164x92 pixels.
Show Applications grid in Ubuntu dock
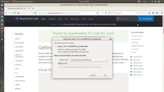pyautogui.click(x=2, y=90)
